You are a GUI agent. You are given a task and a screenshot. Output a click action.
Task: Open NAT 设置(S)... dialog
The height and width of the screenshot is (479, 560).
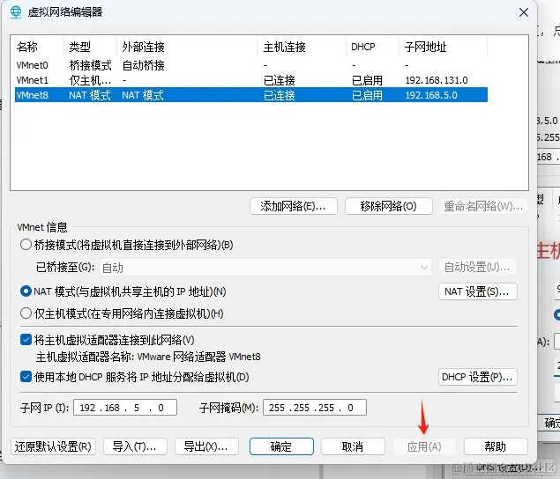tap(478, 291)
